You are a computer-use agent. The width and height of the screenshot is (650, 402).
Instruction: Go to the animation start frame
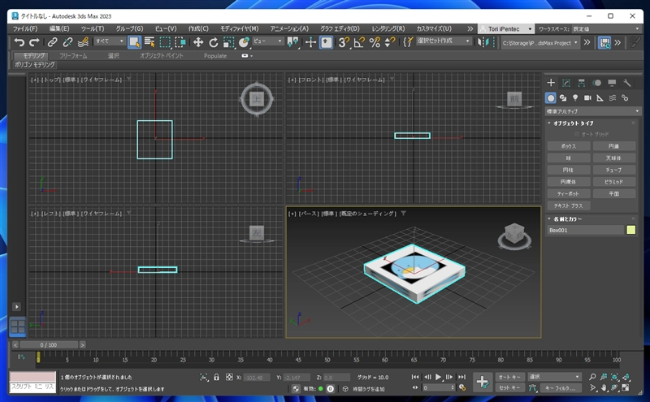tap(415, 377)
